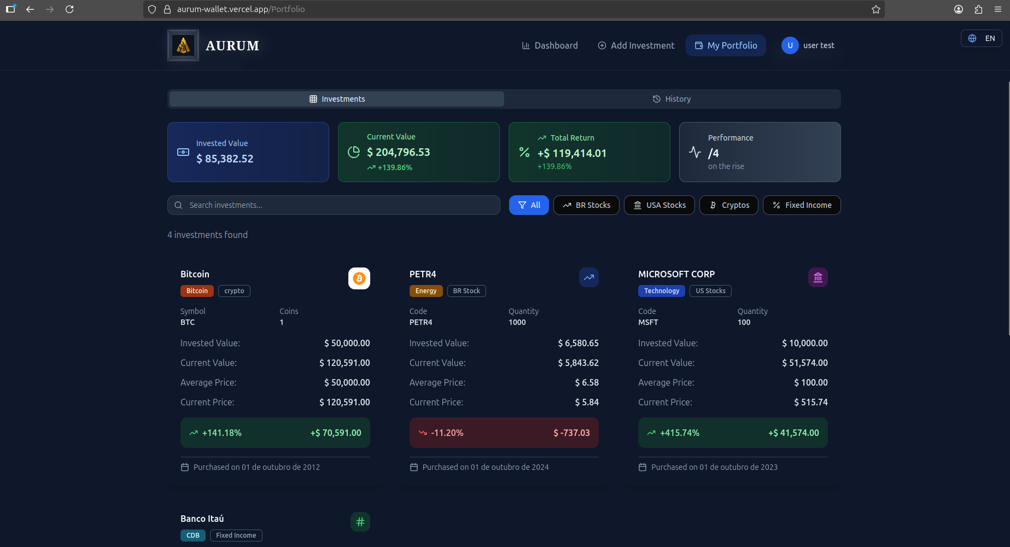This screenshot has height=547, width=1010.
Task: Focus the Search investments field
Action: tap(334, 205)
